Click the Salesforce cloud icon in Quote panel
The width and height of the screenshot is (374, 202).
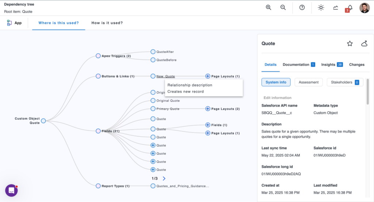pos(364,44)
